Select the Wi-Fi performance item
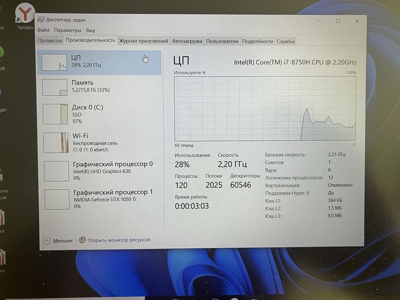The width and height of the screenshot is (400, 300). click(x=101, y=142)
